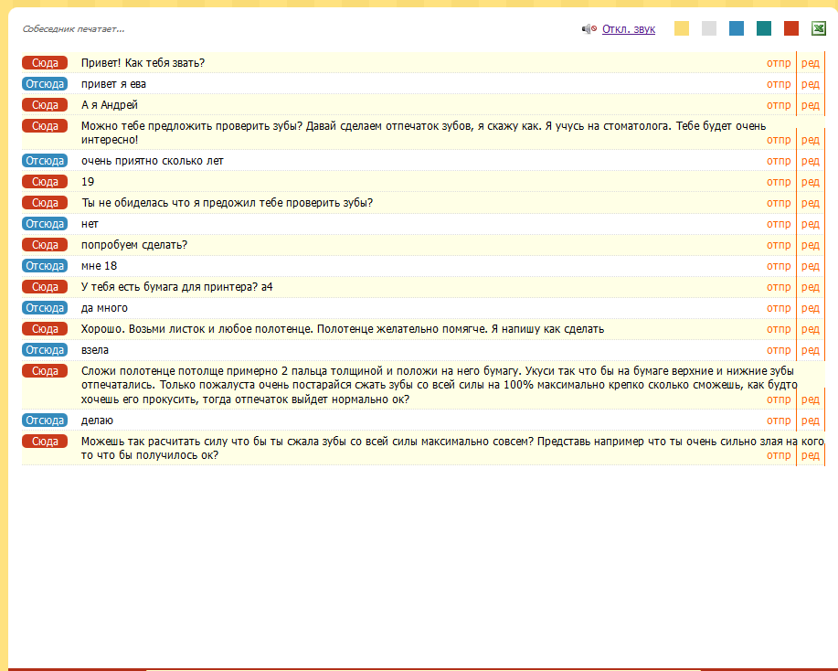Image resolution: width=838 pixels, height=671 pixels.
Task: Click 'отпр' on the 'мне 18' row
Action: [779, 266]
